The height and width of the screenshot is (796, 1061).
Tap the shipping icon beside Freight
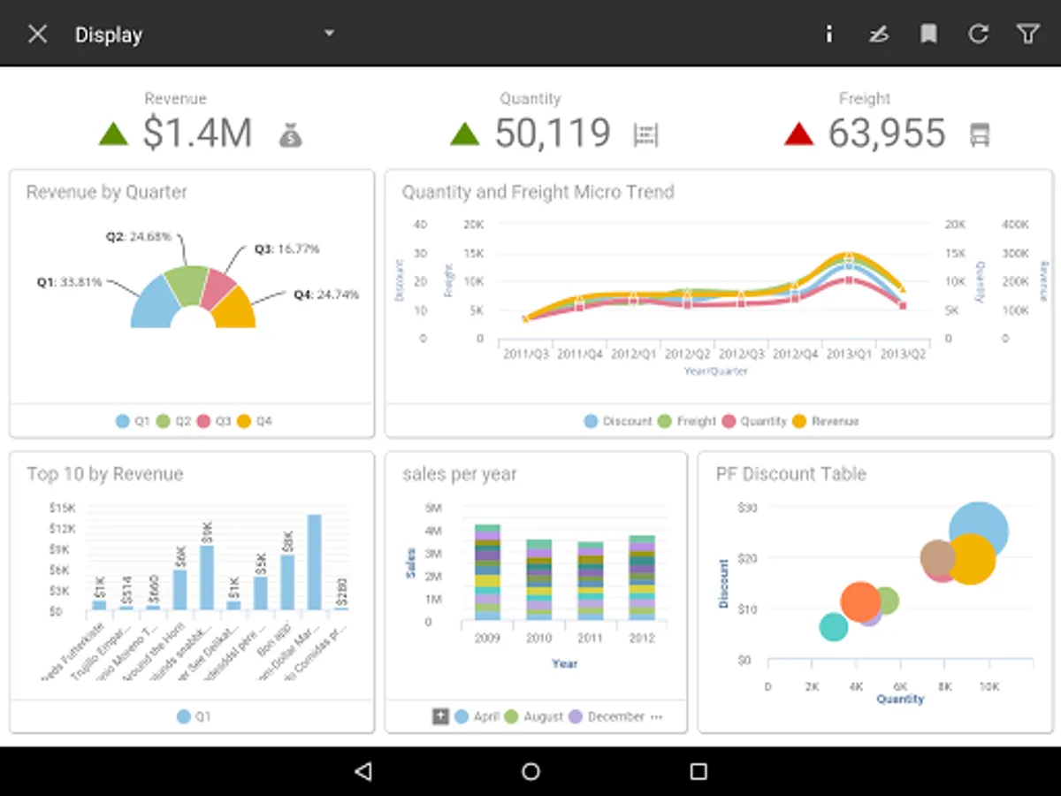(x=980, y=134)
